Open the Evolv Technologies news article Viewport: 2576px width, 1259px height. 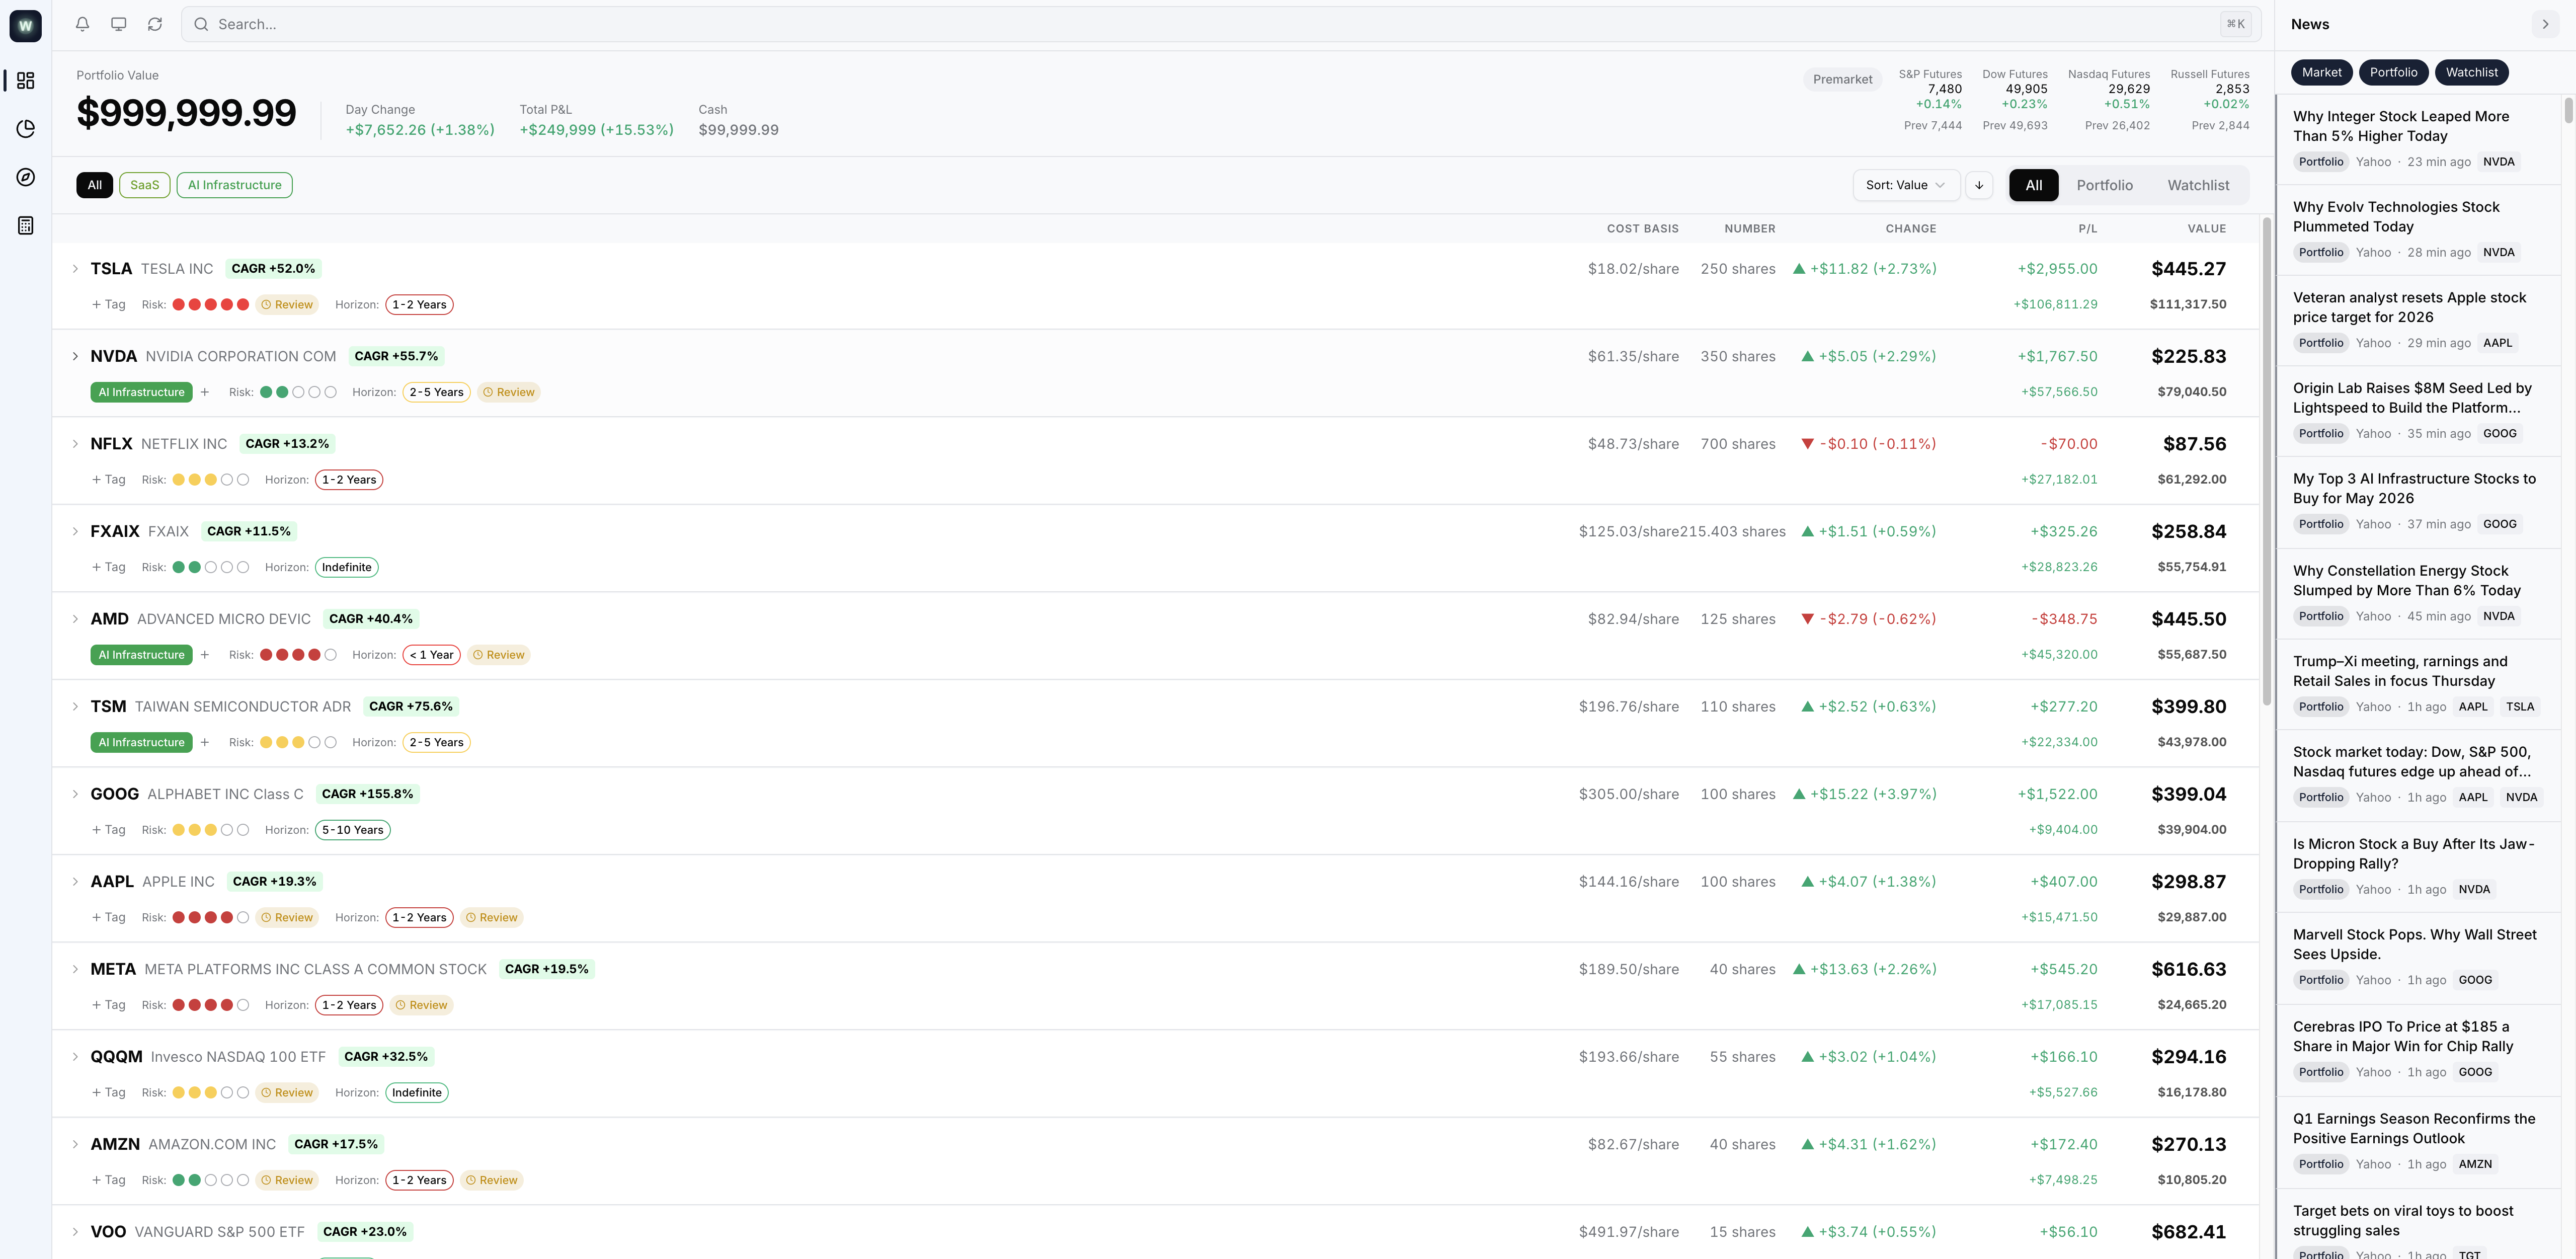[2418, 230]
